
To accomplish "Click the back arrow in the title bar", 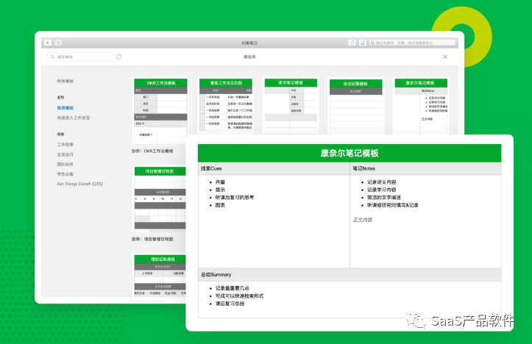I will click(x=48, y=43).
